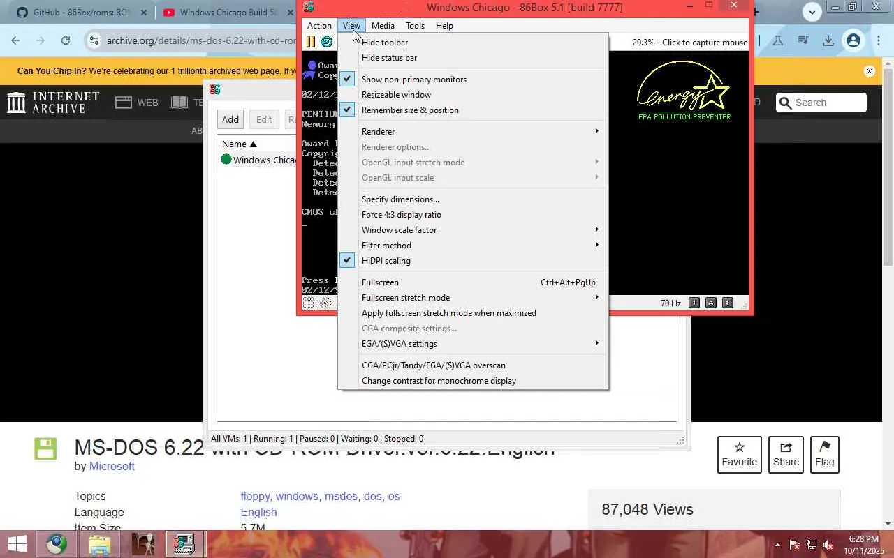Open the Chrome tab search dropdown
The height and width of the screenshot is (558, 894).
point(812,12)
